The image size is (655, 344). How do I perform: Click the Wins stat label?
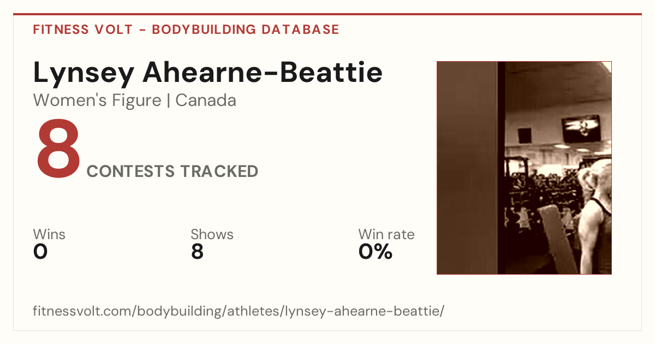point(49,234)
